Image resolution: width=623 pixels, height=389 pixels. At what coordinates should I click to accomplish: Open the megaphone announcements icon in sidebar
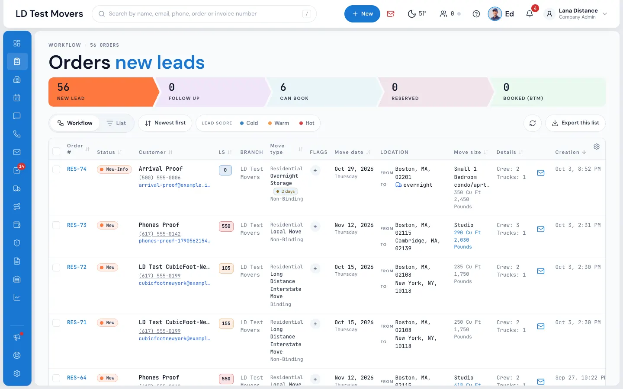tap(17, 337)
